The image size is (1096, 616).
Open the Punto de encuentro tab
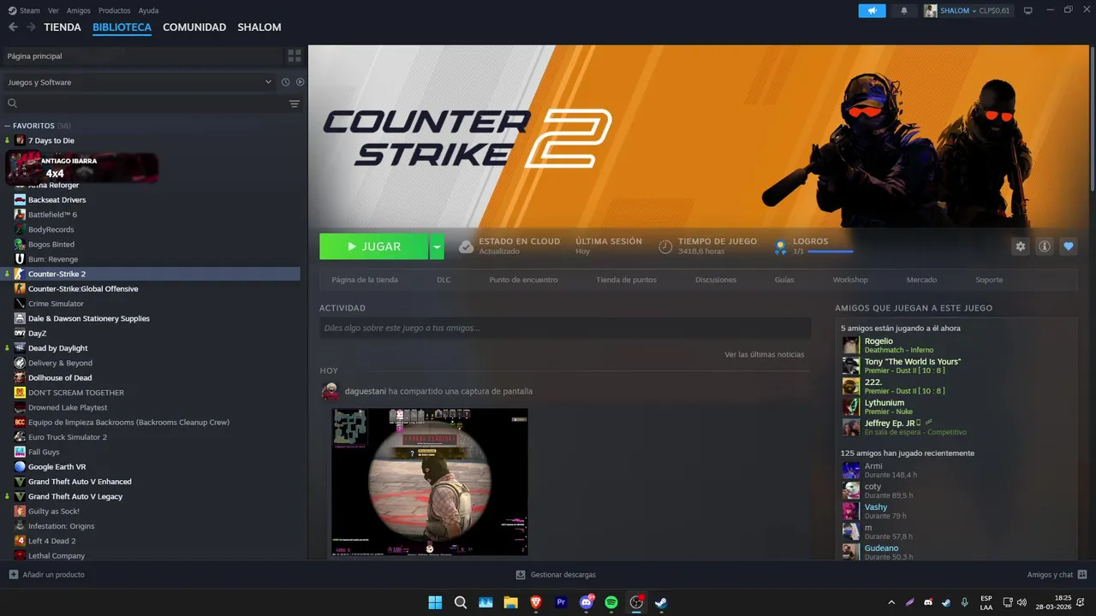(x=523, y=280)
